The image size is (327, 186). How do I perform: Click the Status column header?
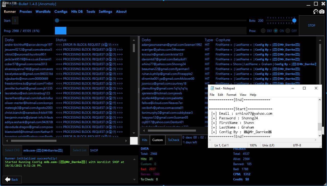(x=61, y=40)
